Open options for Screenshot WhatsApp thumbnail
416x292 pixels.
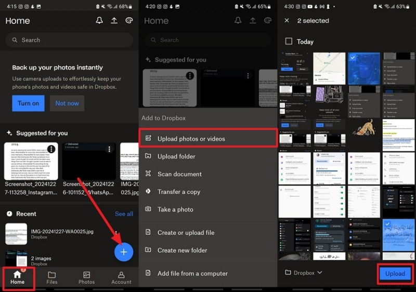click(x=109, y=149)
